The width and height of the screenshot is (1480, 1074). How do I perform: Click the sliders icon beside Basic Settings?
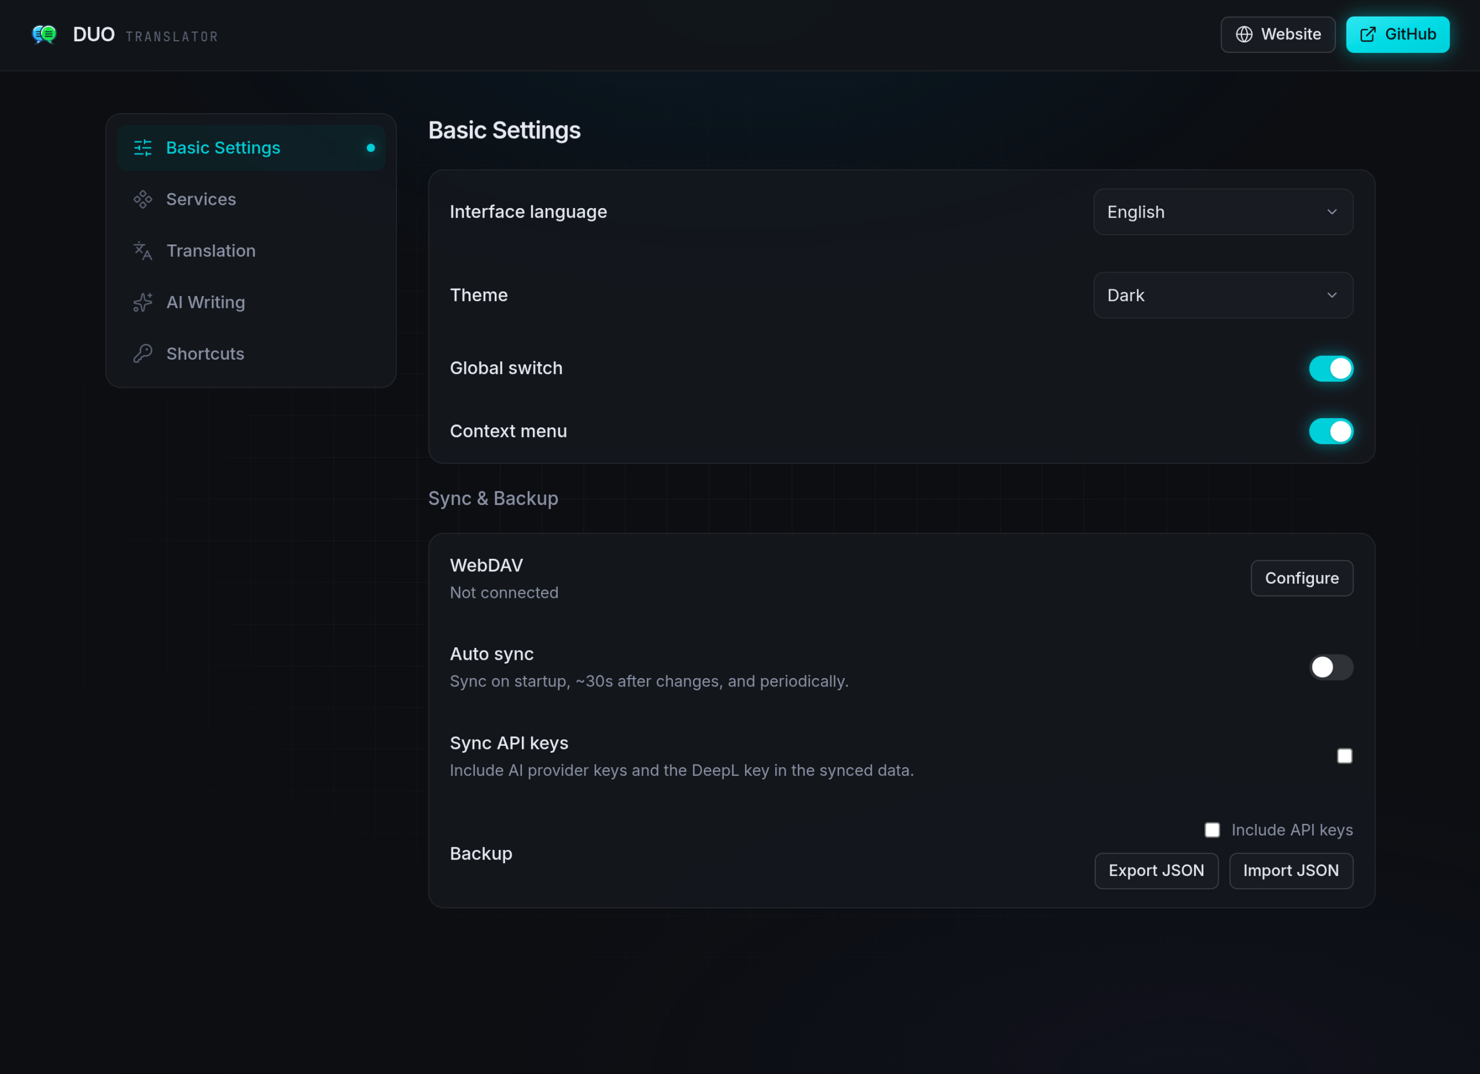[x=143, y=148]
